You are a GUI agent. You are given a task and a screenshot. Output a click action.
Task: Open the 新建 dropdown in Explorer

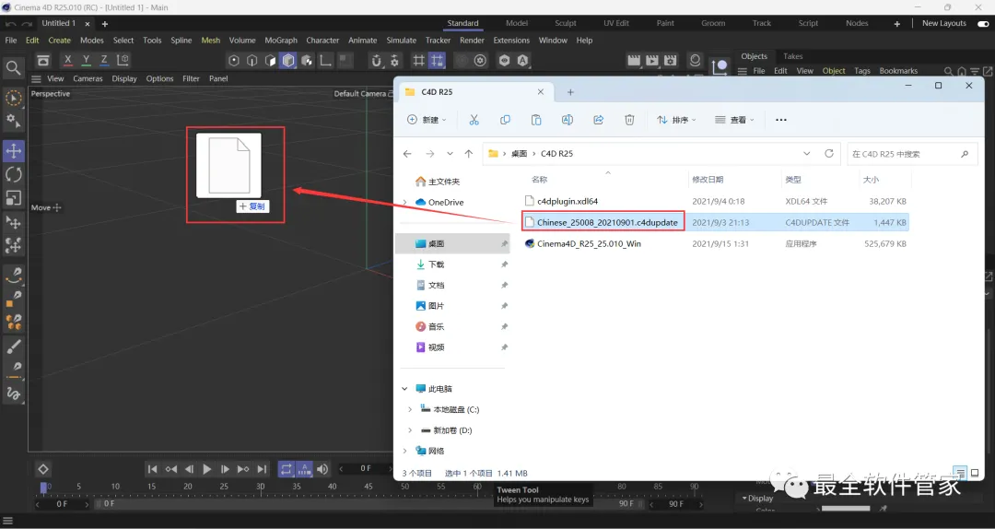tap(427, 120)
